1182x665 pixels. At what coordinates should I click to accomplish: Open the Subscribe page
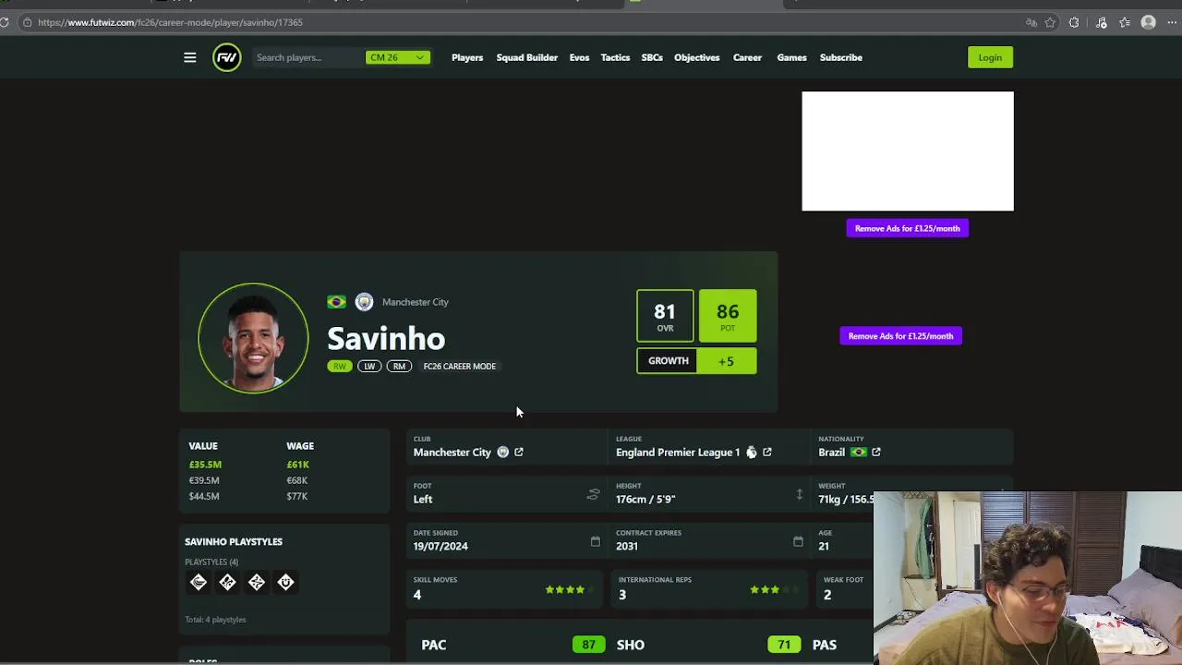coord(840,57)
